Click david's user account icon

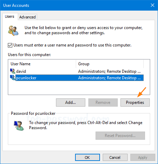tap(13, 71)
